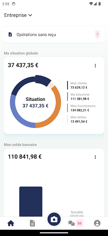Tap the 7 pending receipts badge
This screenshot has width=108, height=236.
(97, 35)
